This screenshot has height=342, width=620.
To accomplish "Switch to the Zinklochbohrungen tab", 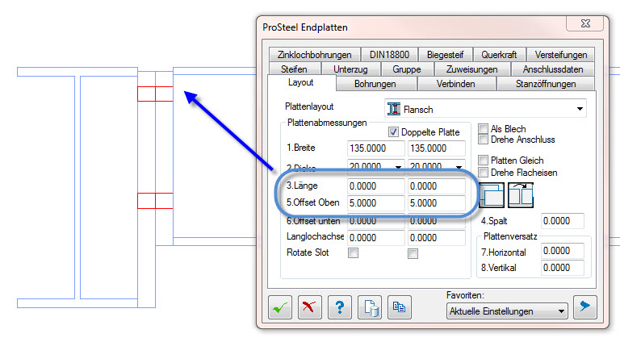I will 314,55.
